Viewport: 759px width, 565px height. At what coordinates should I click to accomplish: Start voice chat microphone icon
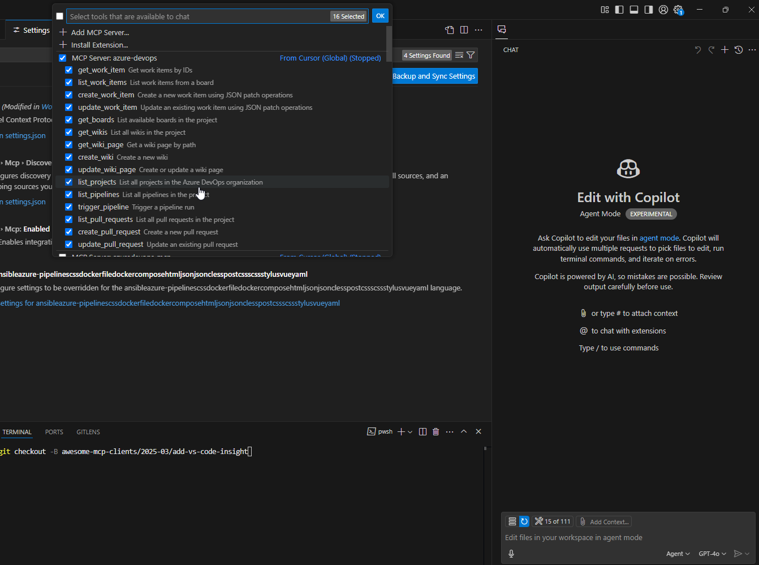point(511,554)
